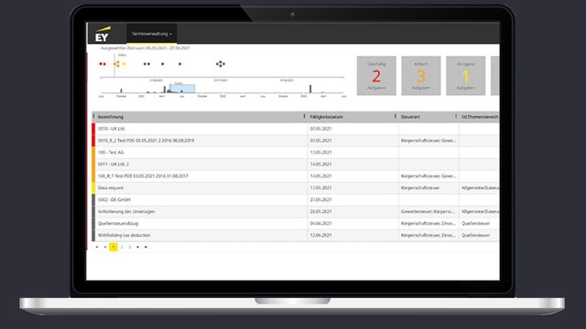
Task: Go to the previous page of the table
Action: (105, 247)
